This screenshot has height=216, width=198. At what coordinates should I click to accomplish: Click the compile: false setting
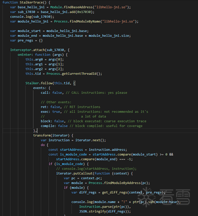click(54, 126)
